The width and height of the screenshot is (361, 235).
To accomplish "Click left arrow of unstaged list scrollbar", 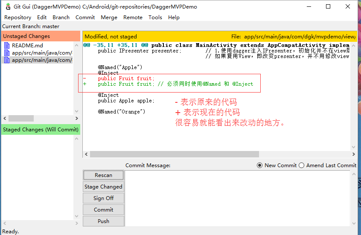I will (x=5, y=118).
